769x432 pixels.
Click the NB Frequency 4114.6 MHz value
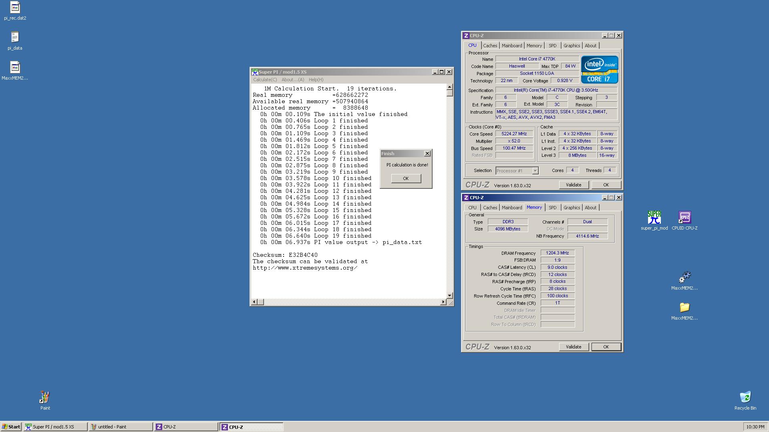[x=588, y=236]
